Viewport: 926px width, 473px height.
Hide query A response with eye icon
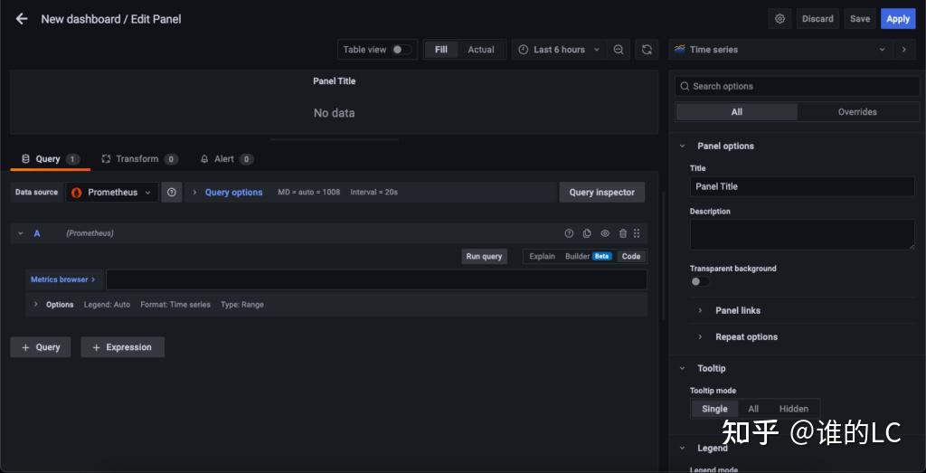pyautogui.click(x=605, y=233)
